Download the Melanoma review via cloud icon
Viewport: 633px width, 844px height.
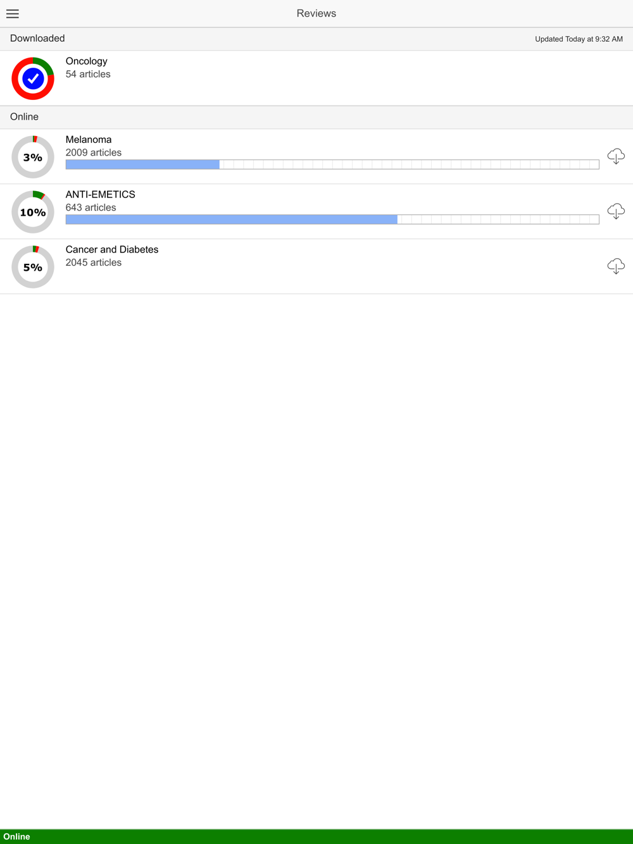[616, 156]
